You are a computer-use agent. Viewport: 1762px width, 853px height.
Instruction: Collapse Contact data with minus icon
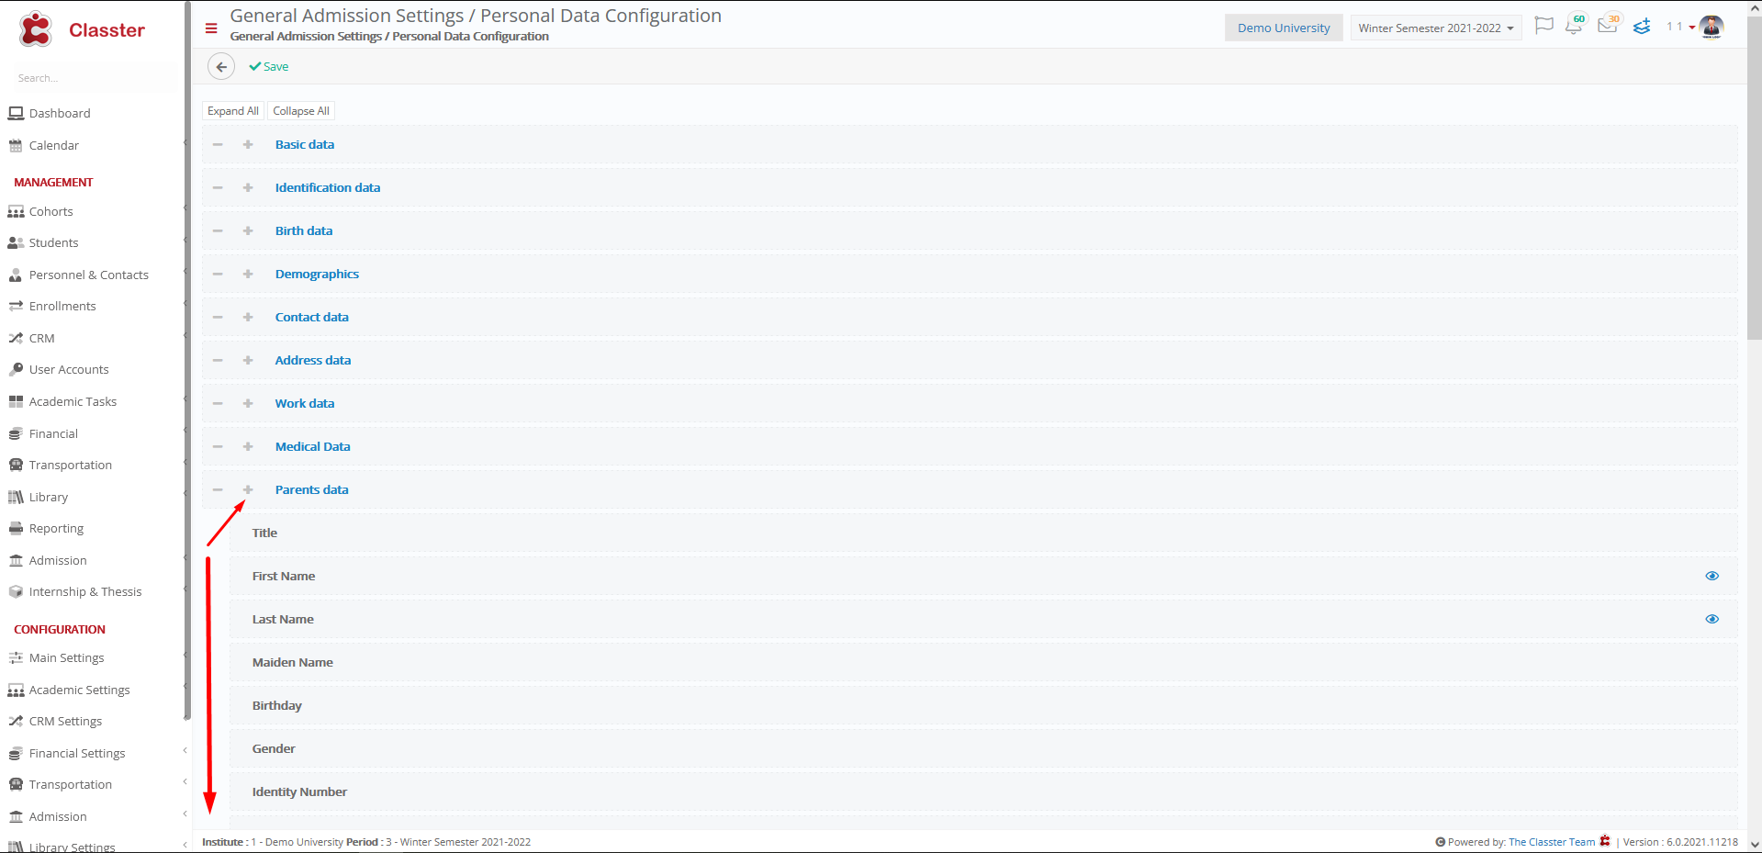218,317
